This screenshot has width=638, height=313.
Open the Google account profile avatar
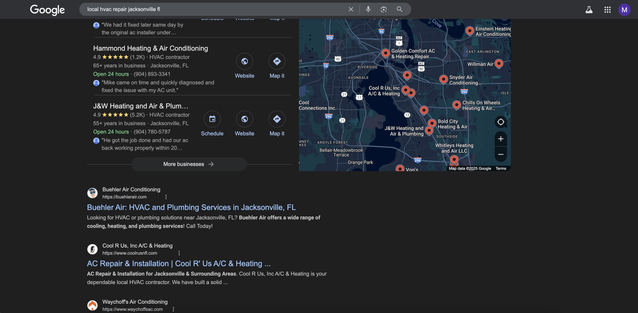624,10
